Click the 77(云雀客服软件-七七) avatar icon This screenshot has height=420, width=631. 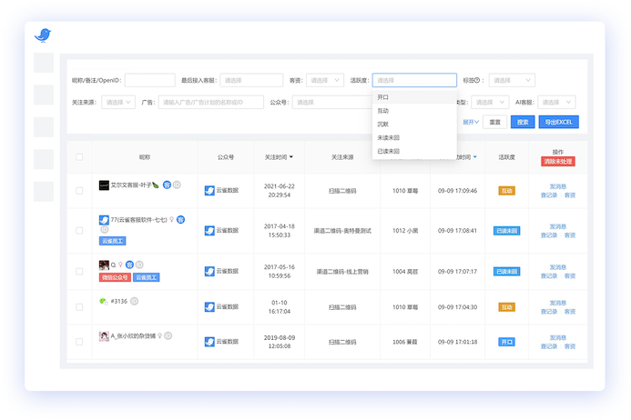click(x=104, y=220)
